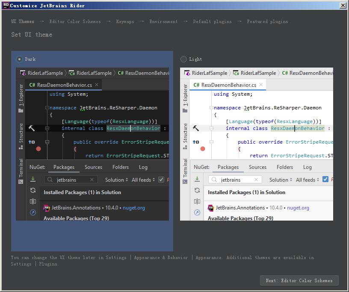Screen dimensions: 349x292
Task: Click the Featured plugins step label
Action: pyautogui.click(x=267, y=21)
